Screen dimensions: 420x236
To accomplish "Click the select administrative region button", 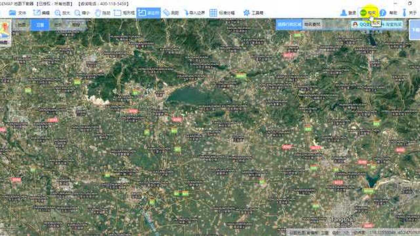I will tap(289, 24).
